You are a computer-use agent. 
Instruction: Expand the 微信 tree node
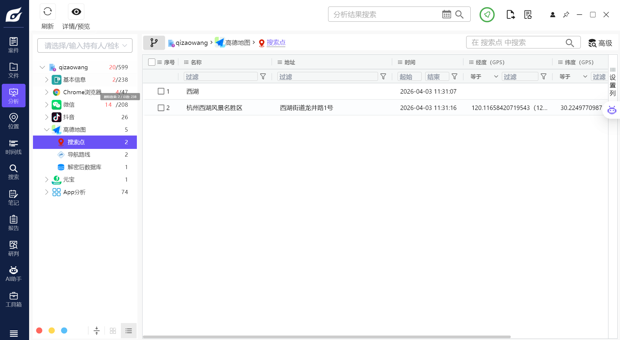click(x=47, y=105)
